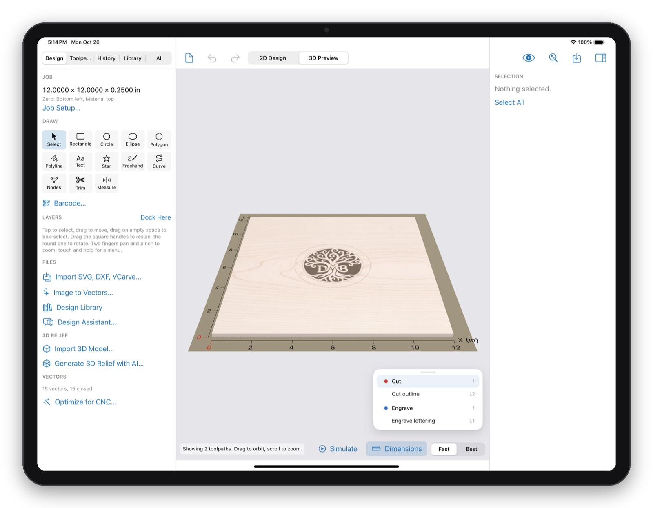This screenshot has width=653, height=508.
Task: Click the 'Showing 2 toolpaths' status message
Action: (242, 449)
